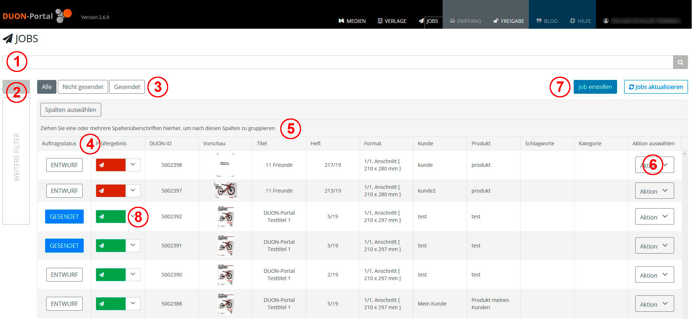This screenshot has width=692, height=319.
Task: Click ENTWURF status for job 5002388
Action: 64,304
